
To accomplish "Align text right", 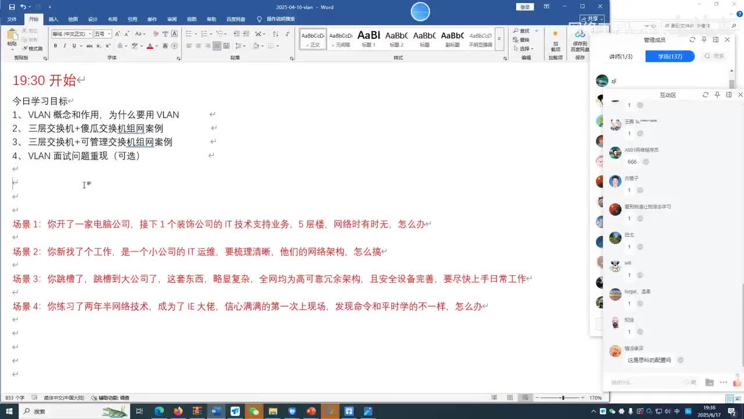I will (208, 46).
